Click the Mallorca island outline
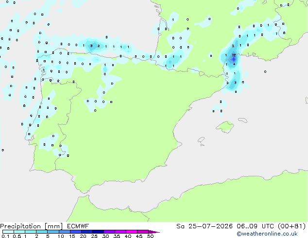 pyautogui.click(x=225, y=127)
